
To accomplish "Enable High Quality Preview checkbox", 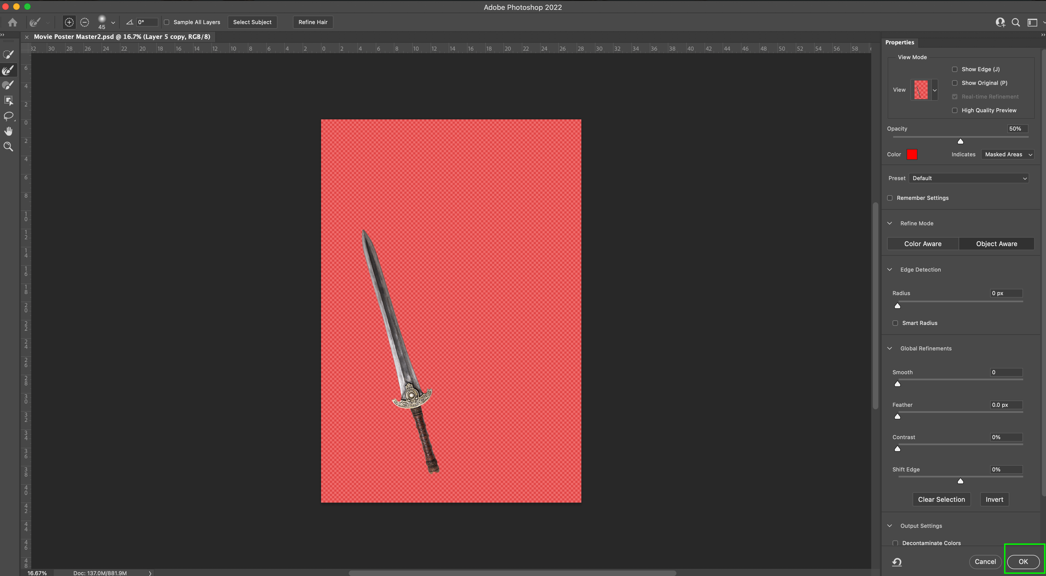I will click(x=955, y=110).
